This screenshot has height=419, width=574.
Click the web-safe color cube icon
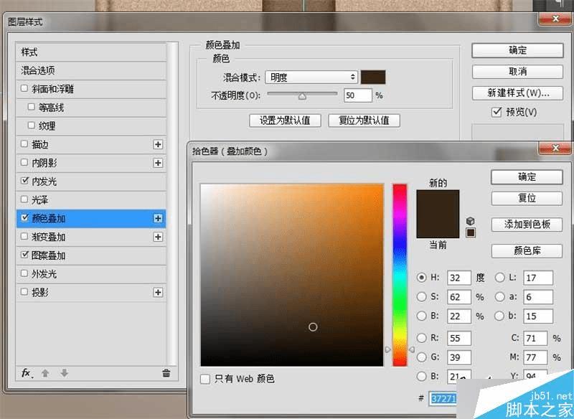[x=471, y=221]
